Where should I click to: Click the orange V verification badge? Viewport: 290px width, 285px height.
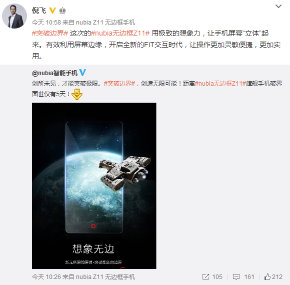(52, 11)
